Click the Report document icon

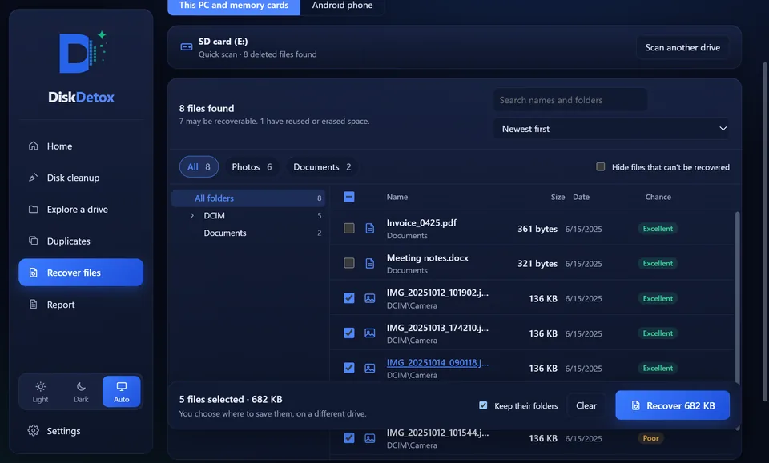coord(34,305)
